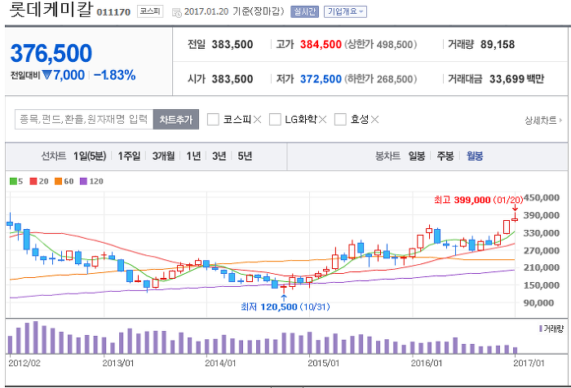Image resolution: width=571 pixels, height=388 pixels.
Task: Switch to 일봉 daily candle chart
Action: [417, 157]
